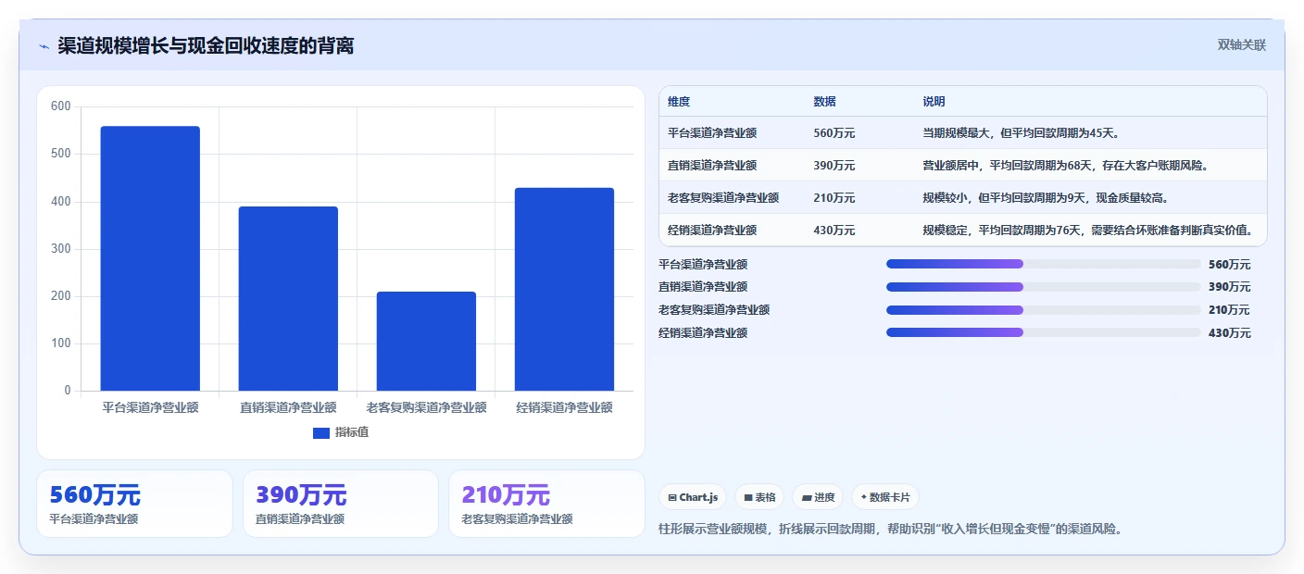Click the 老客复购渠道净营业额 bar in the chart
This screenshot has height=574, width=1304.
point(426,341)
